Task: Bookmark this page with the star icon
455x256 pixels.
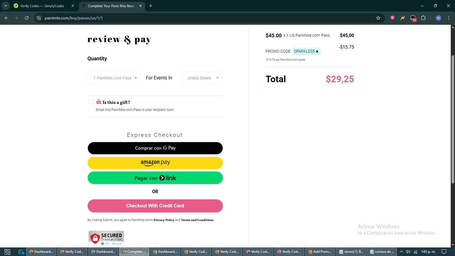Action: (x=378, y=18)
